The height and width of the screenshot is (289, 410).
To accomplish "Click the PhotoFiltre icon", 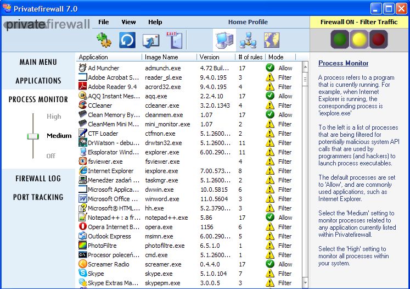I will coord(83,245).
